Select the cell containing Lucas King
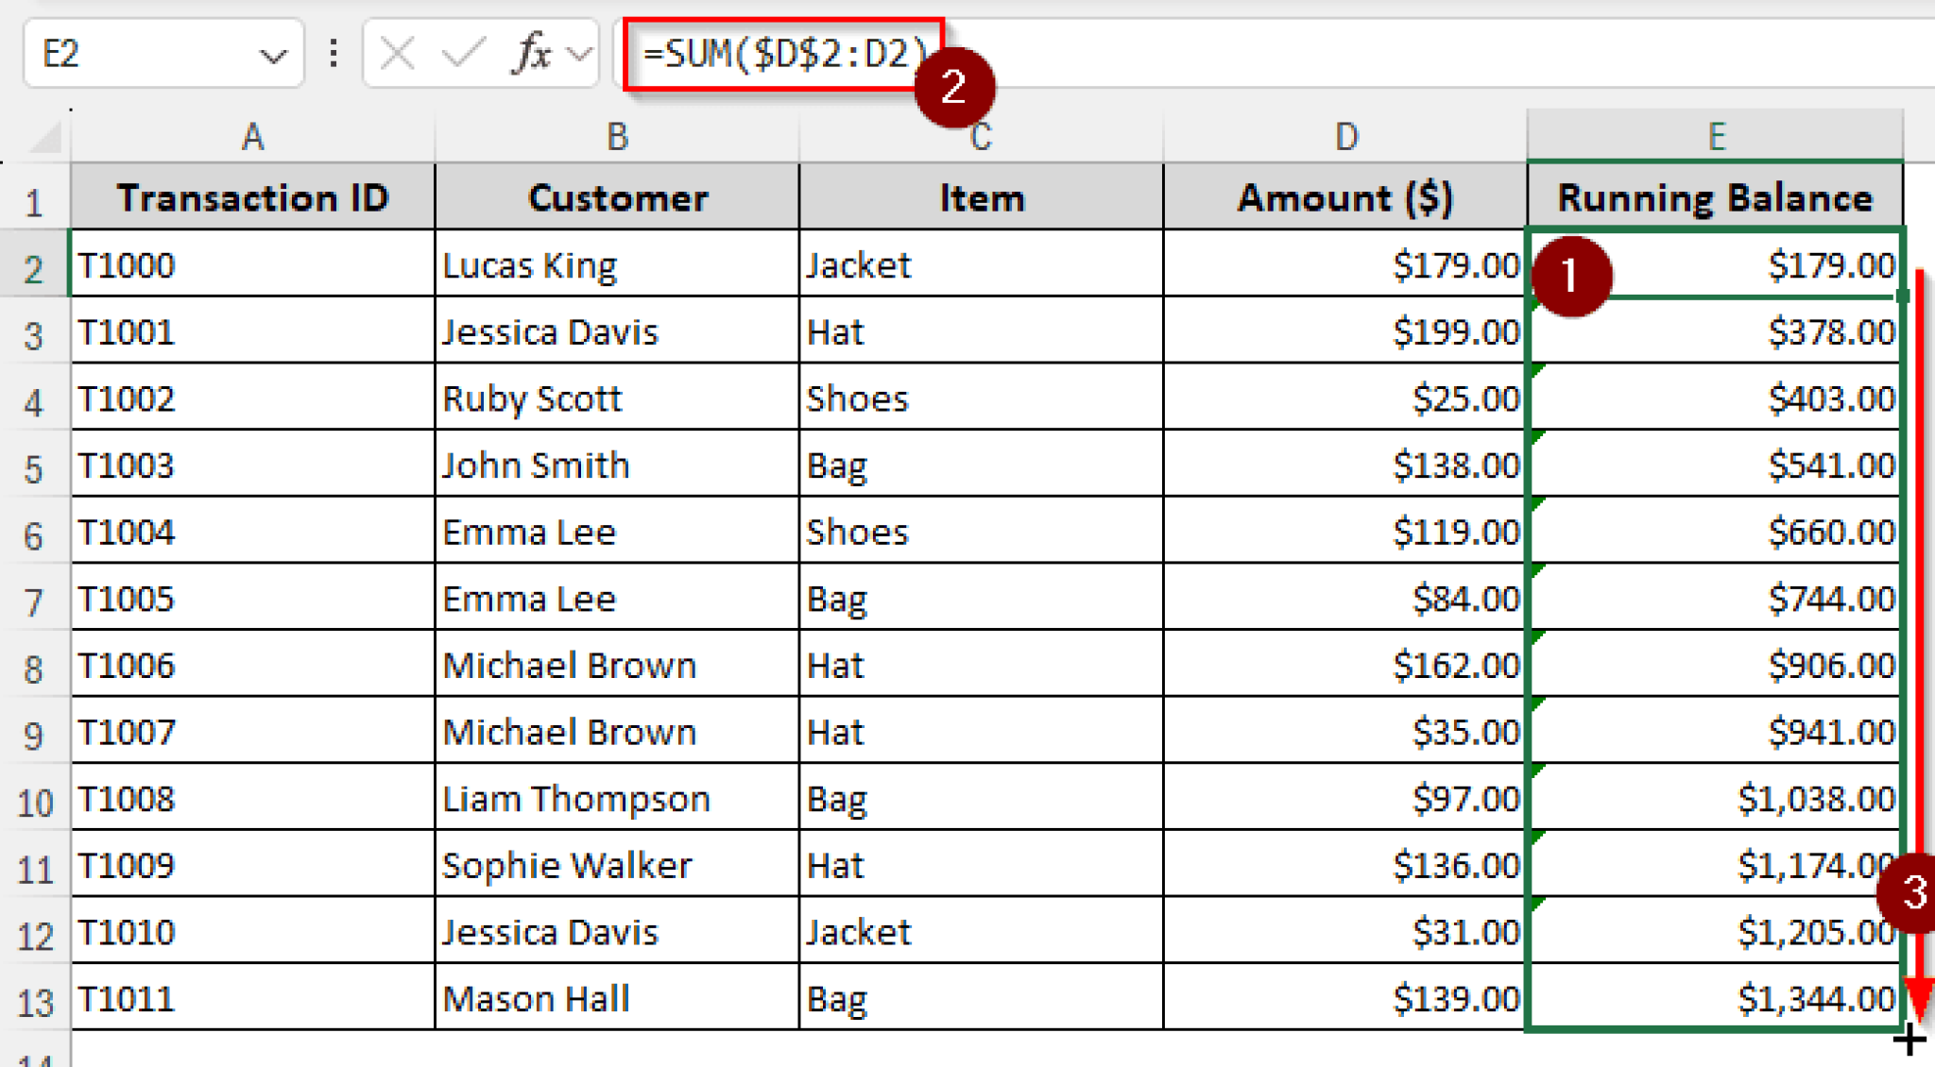The image size is (1935, 1067). coord(615,265)
